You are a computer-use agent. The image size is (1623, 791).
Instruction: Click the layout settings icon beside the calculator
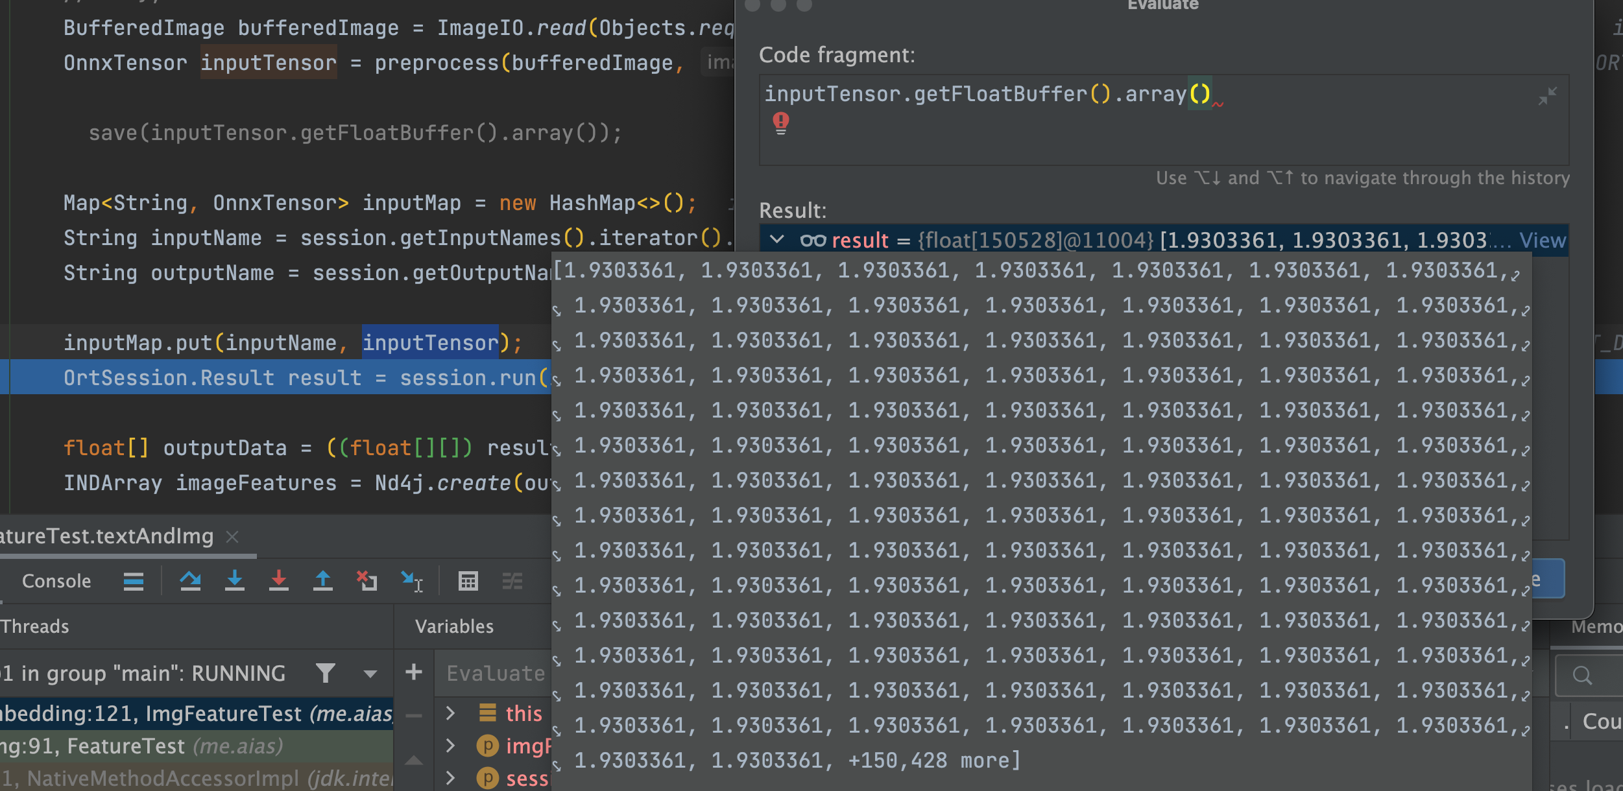(512, 581)
